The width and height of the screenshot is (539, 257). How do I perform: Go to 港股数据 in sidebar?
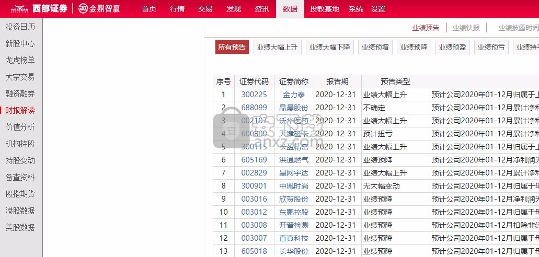20,211
